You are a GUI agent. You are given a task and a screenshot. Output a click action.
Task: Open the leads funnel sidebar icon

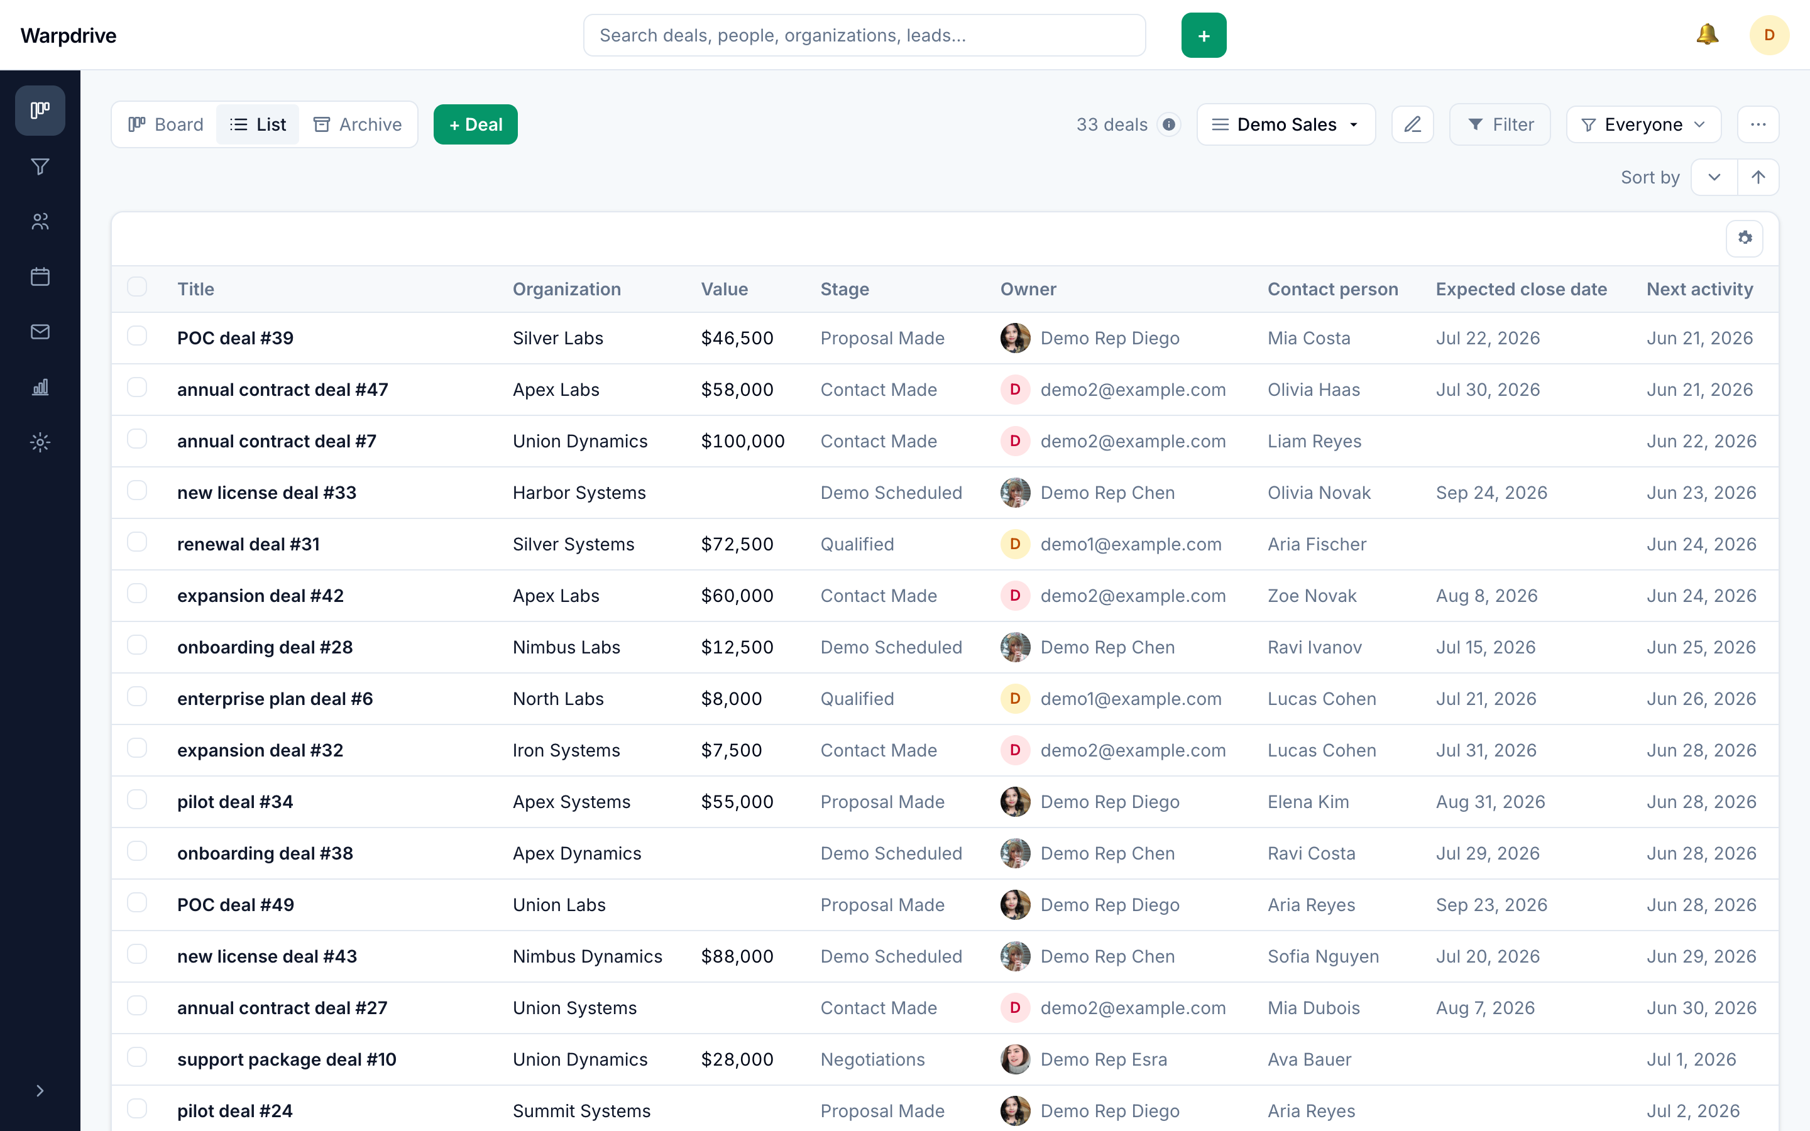(x=40, y=166)
